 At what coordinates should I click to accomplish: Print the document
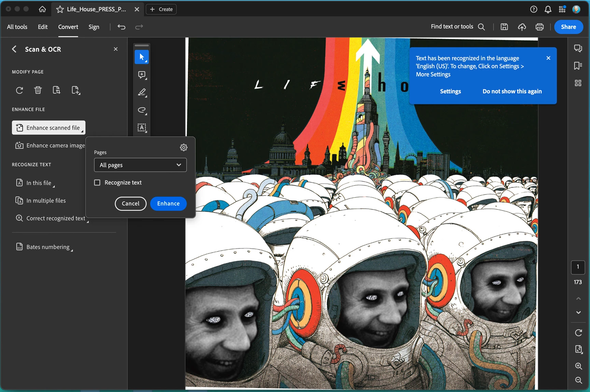pos(539,27)
